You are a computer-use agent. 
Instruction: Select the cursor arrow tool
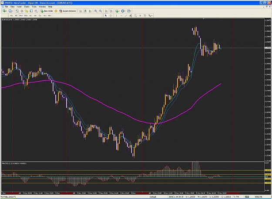106,16
